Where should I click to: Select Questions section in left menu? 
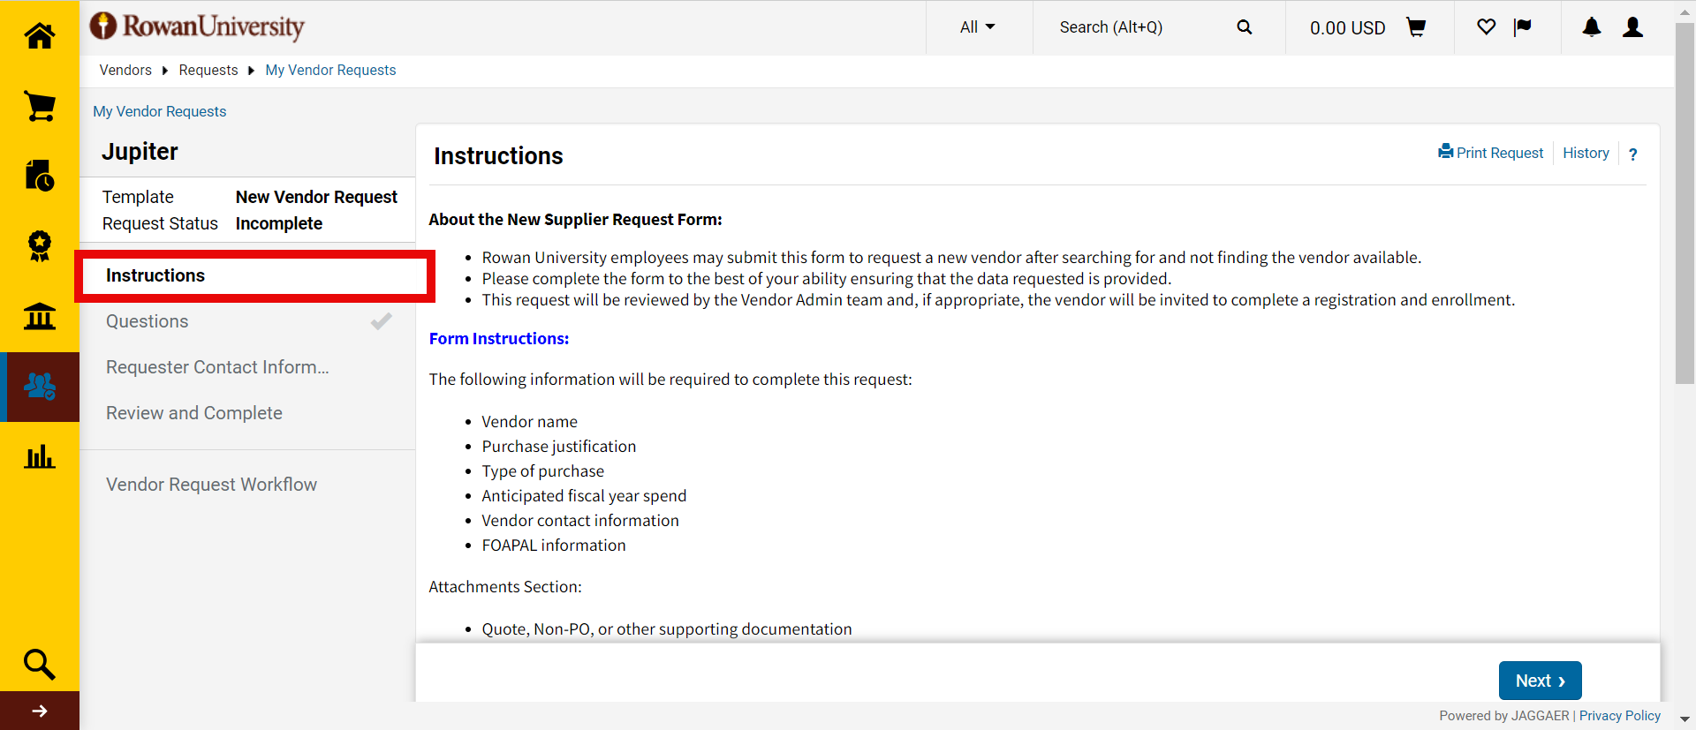[148, 321]
